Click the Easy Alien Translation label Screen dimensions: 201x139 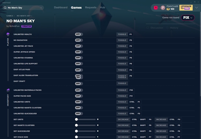click(x=26, y=76)
